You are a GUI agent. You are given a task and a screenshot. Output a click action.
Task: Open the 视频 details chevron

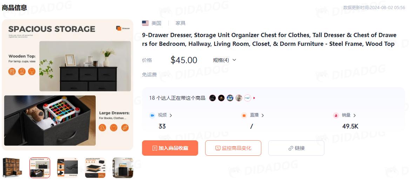click(171, 115)
